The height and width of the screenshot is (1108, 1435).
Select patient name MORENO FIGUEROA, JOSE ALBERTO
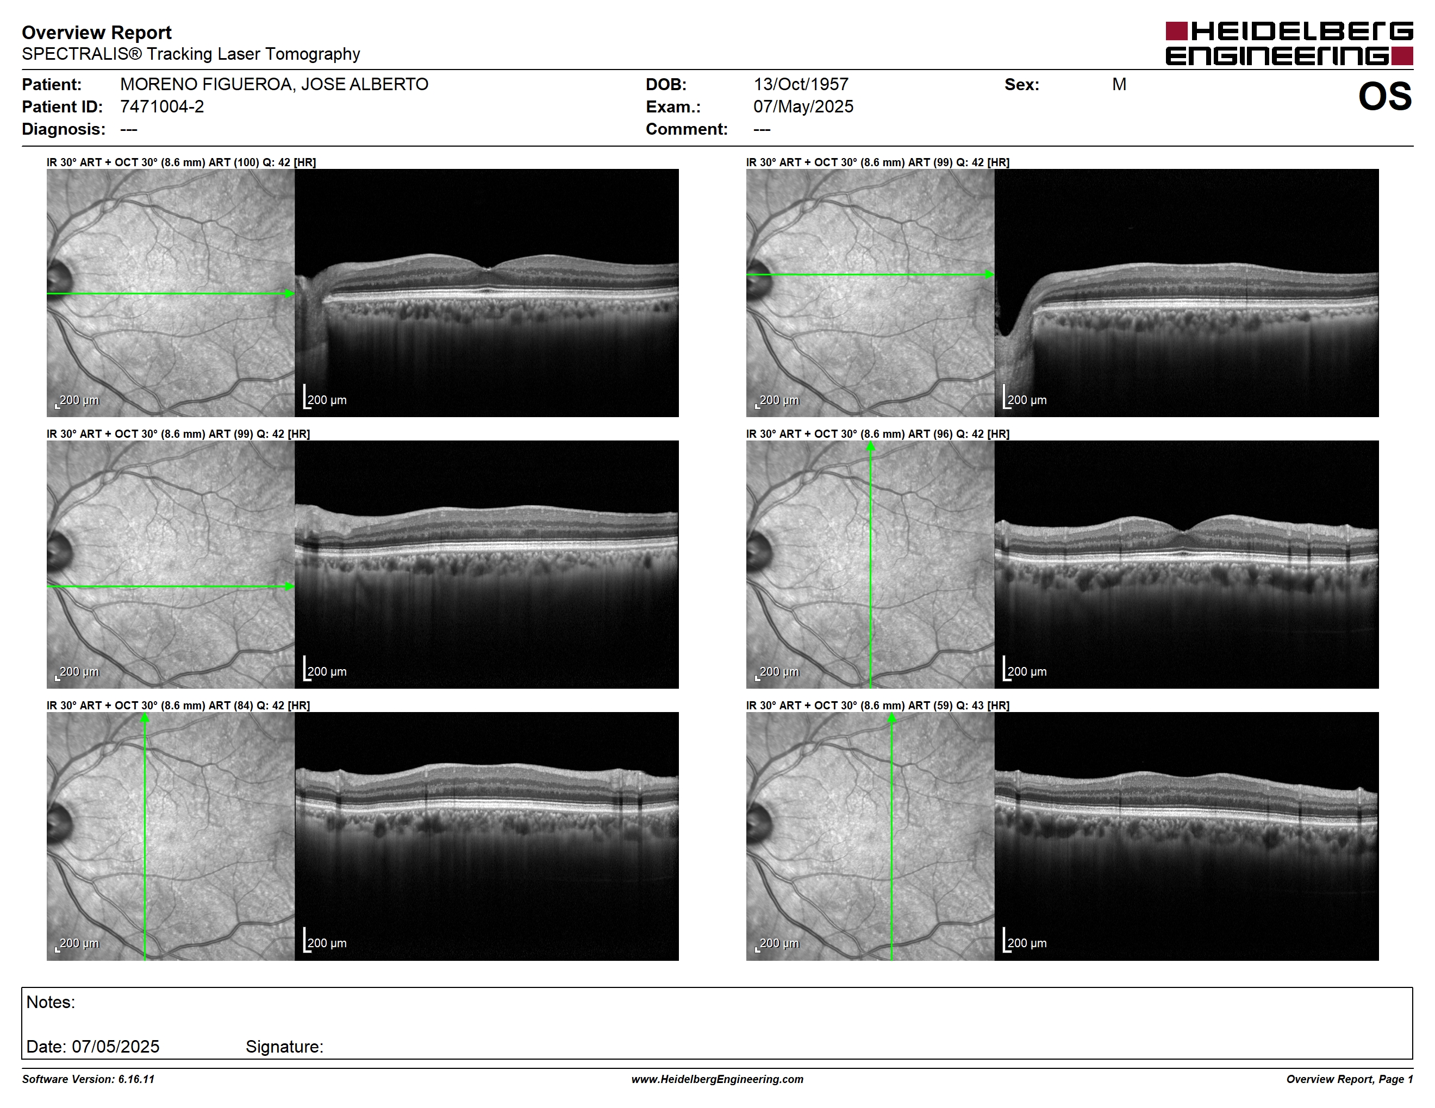[274, 84]
